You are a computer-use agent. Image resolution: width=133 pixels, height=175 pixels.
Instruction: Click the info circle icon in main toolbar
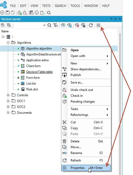(x=37, y=13)
